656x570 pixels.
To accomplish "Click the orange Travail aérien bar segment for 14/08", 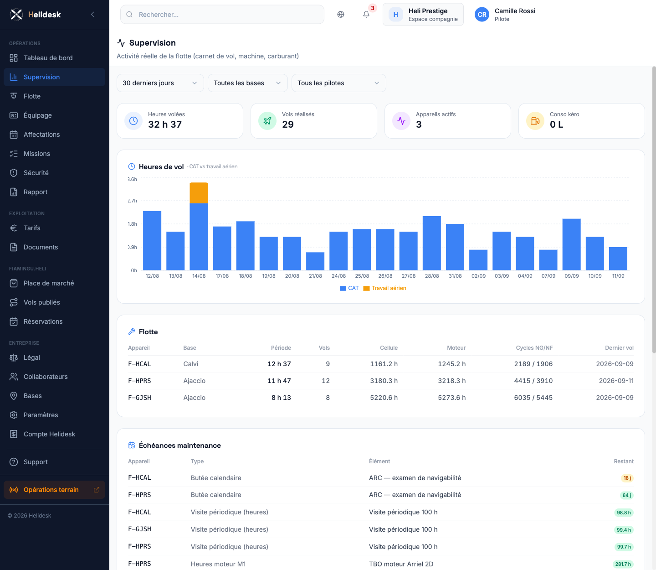I will click(199, 193).
